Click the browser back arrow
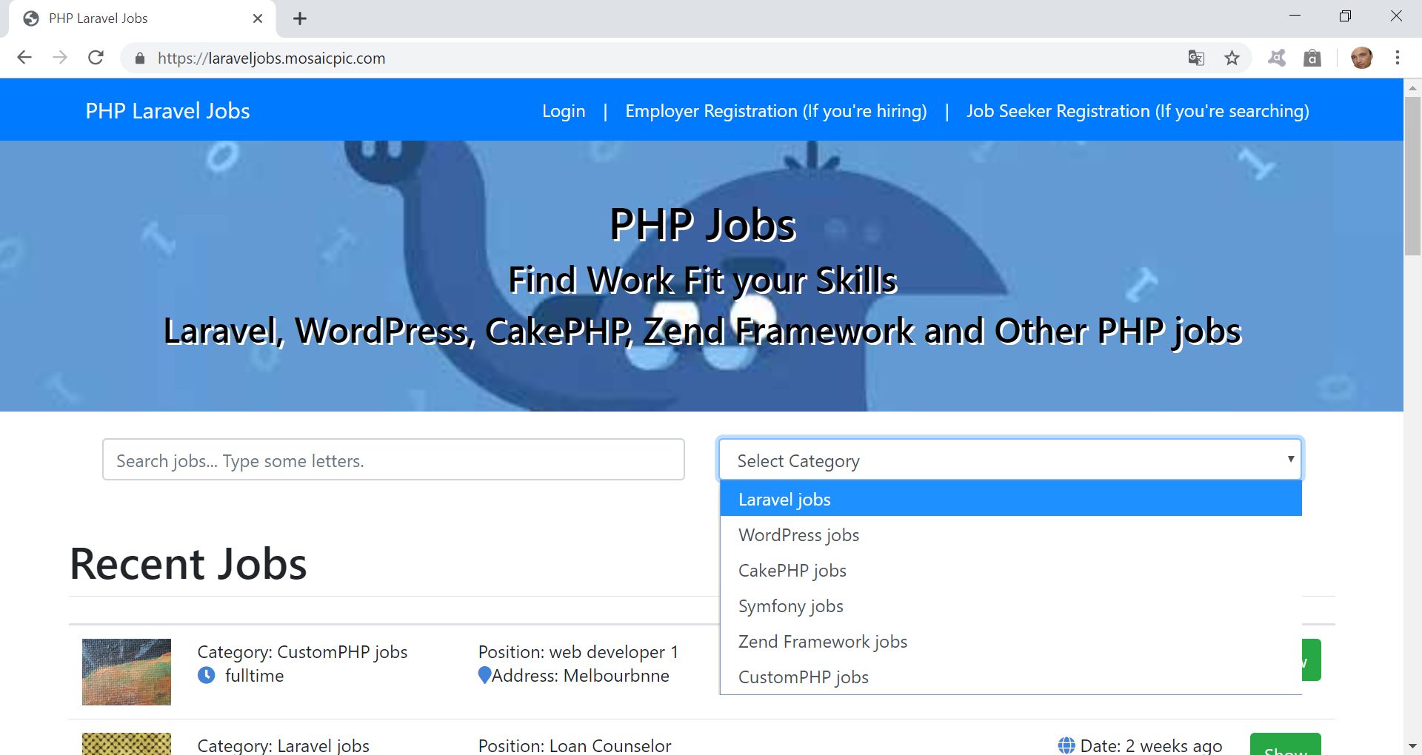Viewport: 1422px width, 755px height. click(x=24, y=58)
